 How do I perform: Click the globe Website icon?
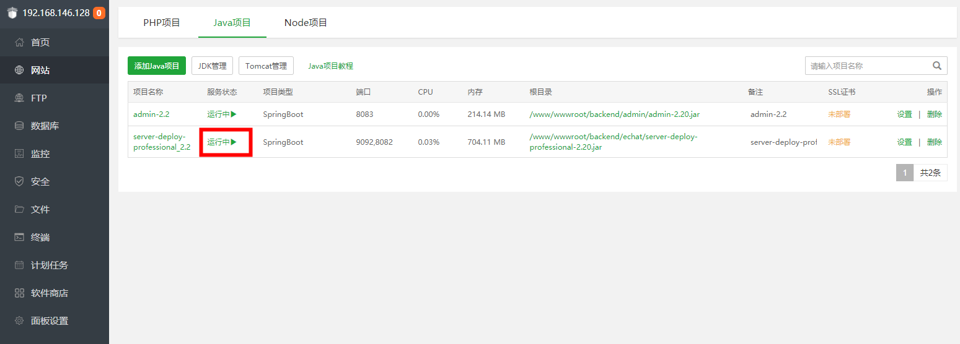19,71
